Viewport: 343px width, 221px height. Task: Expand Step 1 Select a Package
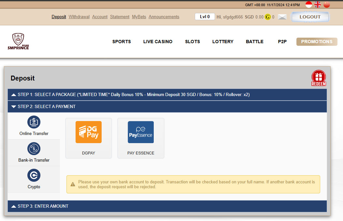tap(167, 95)
